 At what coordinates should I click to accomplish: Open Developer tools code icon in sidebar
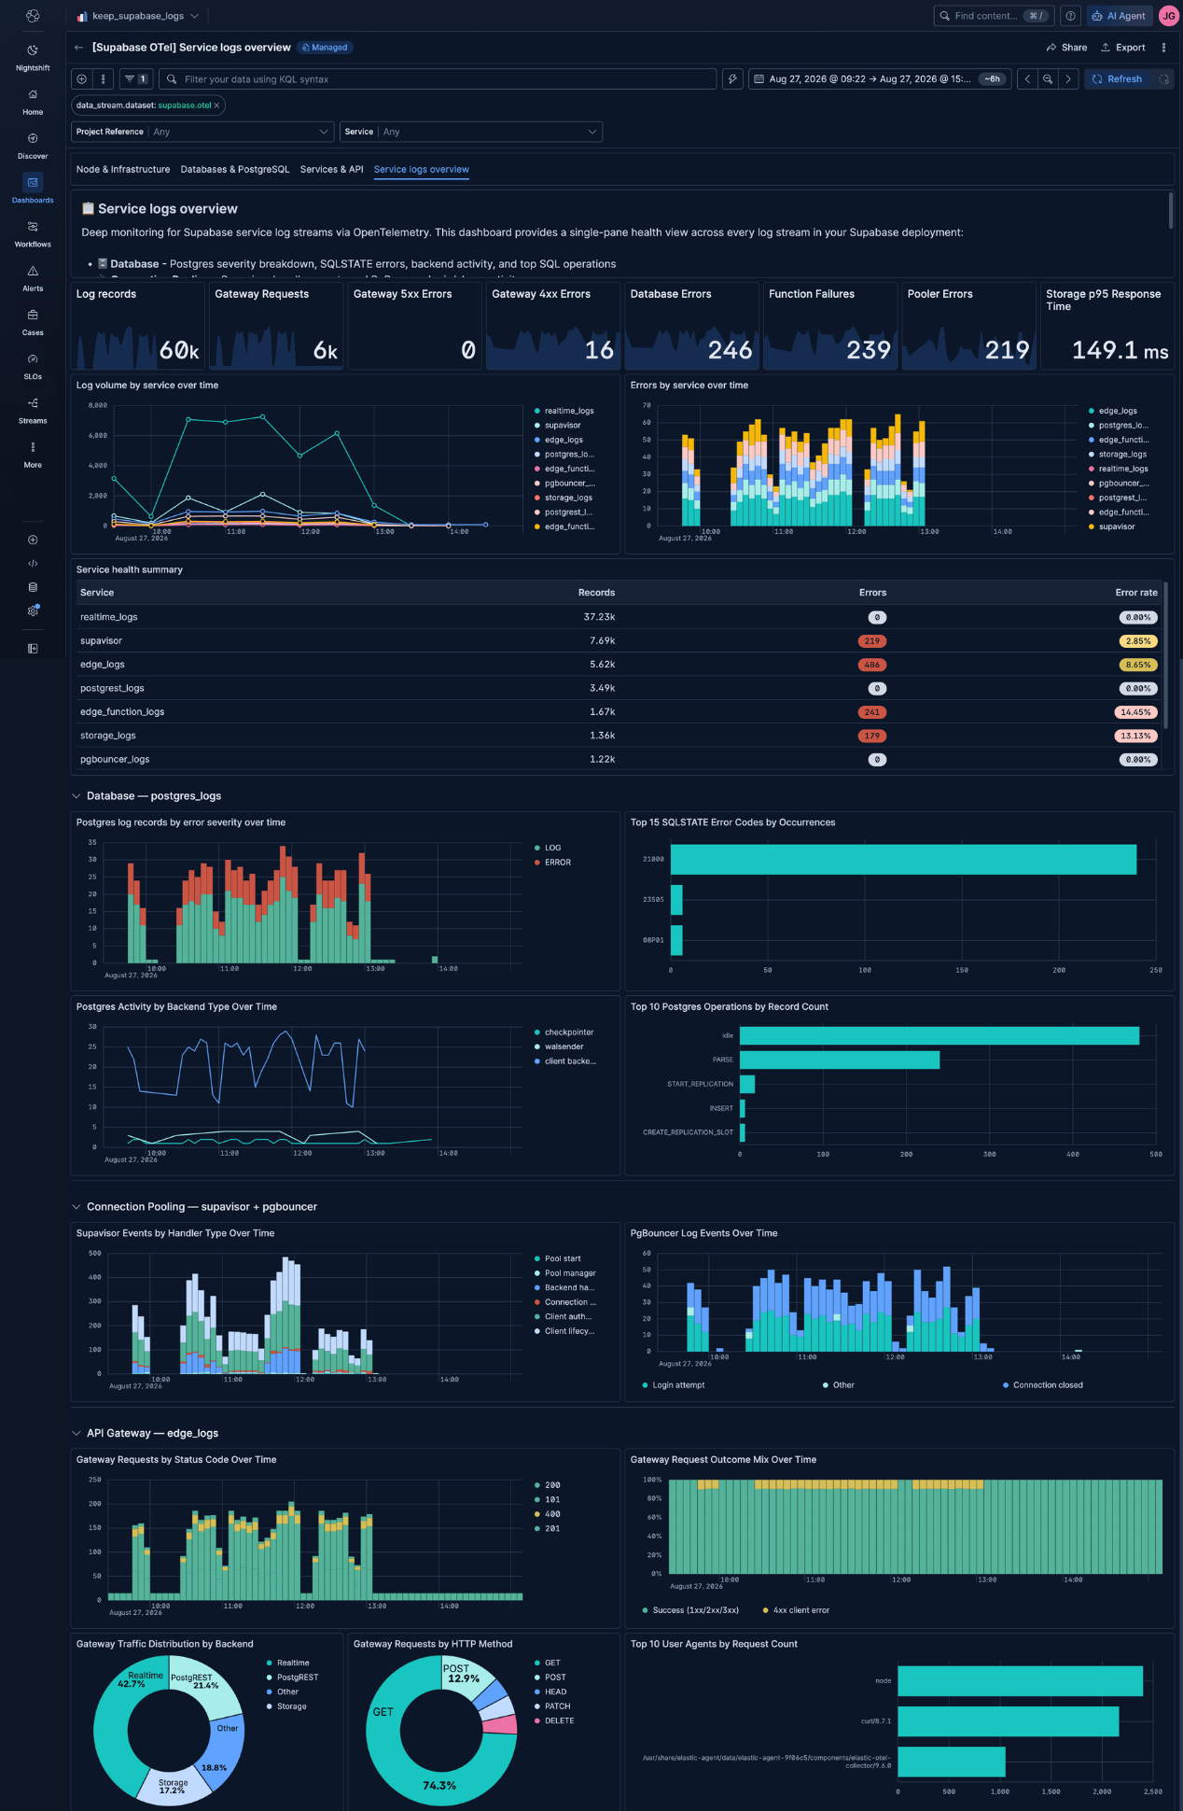(x=33, y=563)
